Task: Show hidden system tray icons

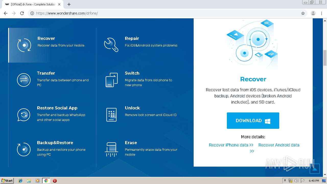Action: (285, 181)
